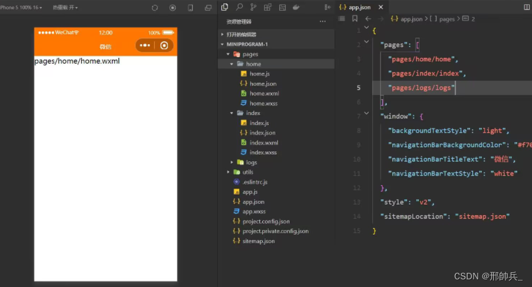Open home.js file

pos(260,74)
